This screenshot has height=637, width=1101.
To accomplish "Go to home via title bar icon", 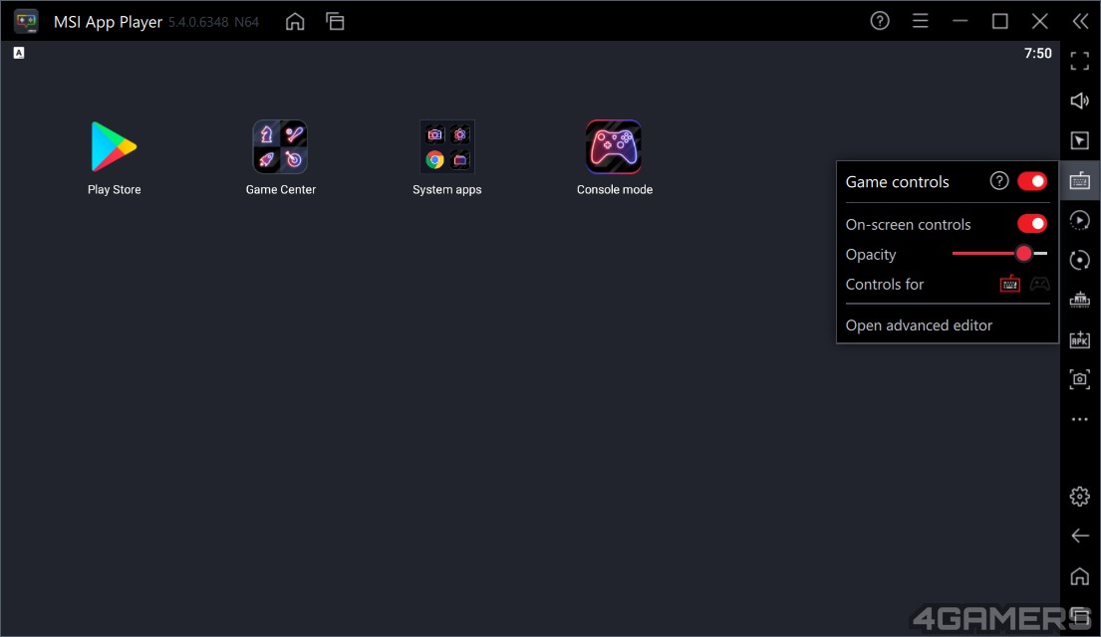I will [x=295, y=22].
